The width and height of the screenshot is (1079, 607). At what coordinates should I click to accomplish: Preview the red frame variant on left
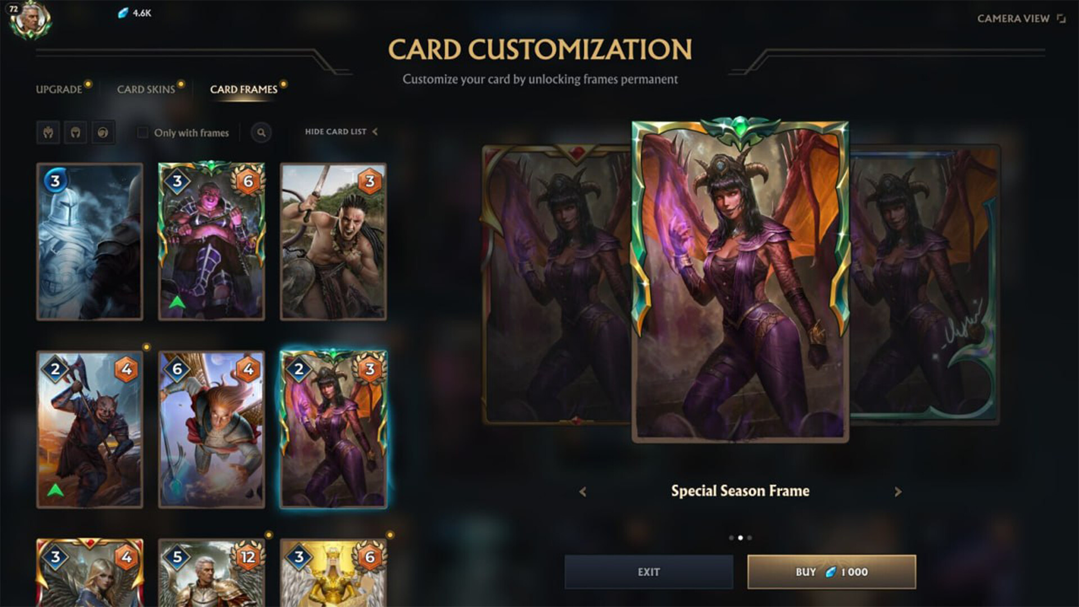[556, 284]
